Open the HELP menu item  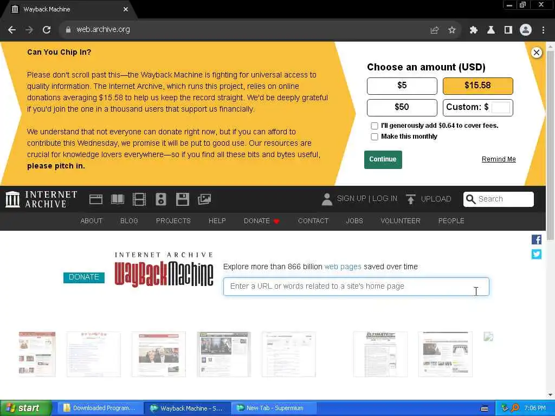point(217,221)
